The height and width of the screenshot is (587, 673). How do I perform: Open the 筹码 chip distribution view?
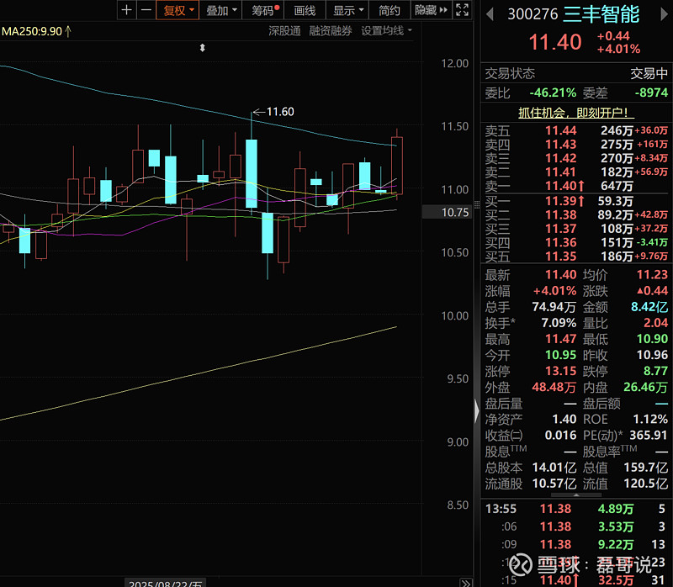[x=263, y=10]
